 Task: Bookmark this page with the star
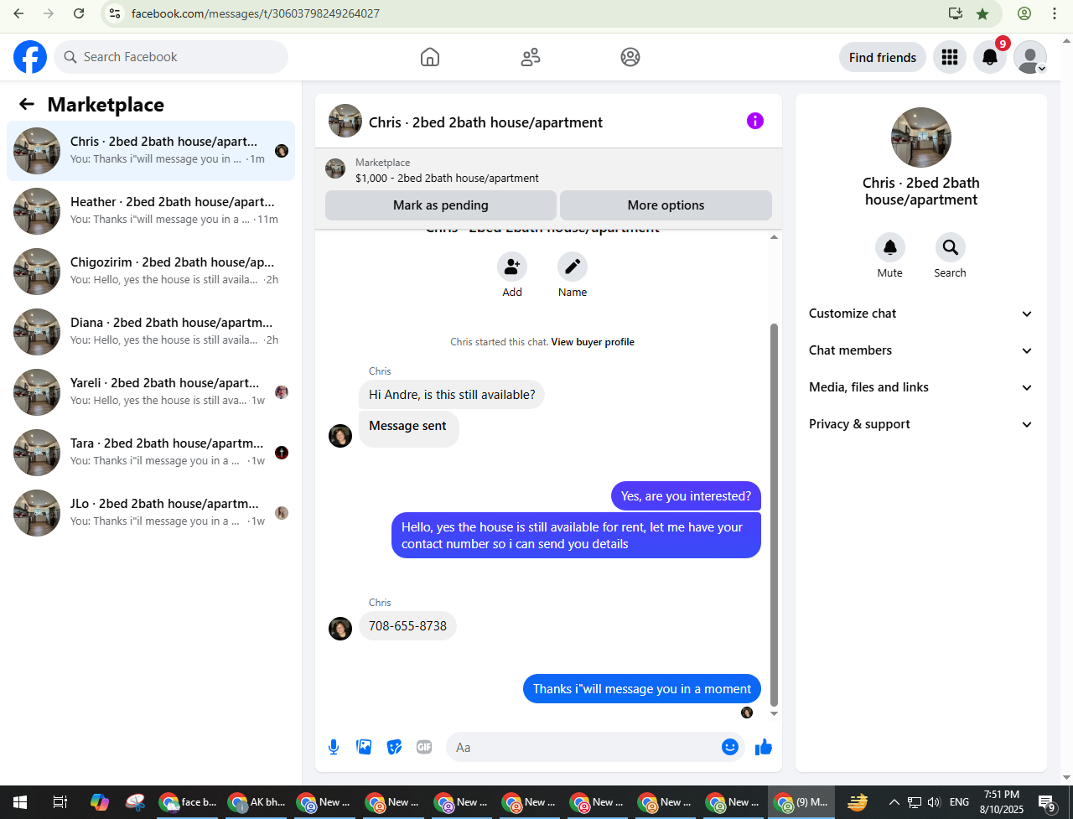point(982,13)
